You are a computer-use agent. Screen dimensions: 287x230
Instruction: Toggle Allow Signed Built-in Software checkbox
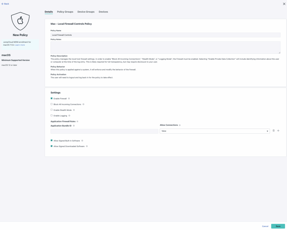52,140
